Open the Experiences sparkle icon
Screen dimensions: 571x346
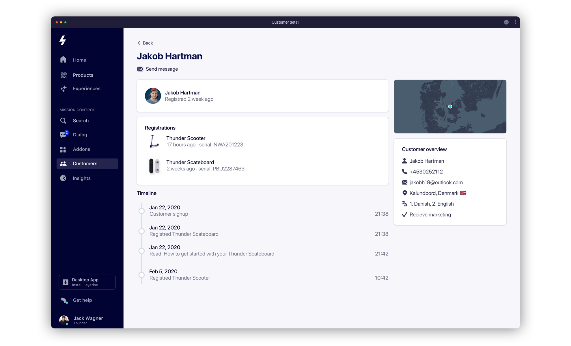tap(64, 89)
